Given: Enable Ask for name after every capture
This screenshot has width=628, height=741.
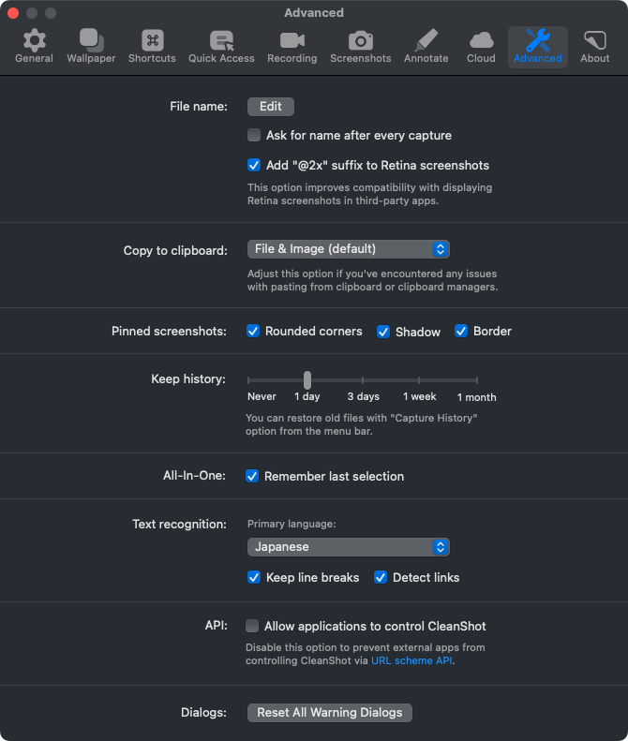Looking at the screenshot, I should tap(254, 135).
